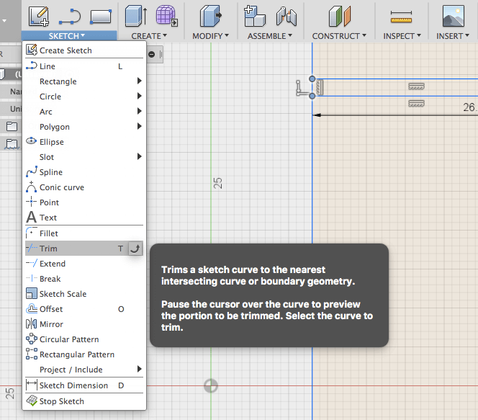Screen dimensions: 478x420
Task: Click the Insert image icon
Action: [453, 15]
